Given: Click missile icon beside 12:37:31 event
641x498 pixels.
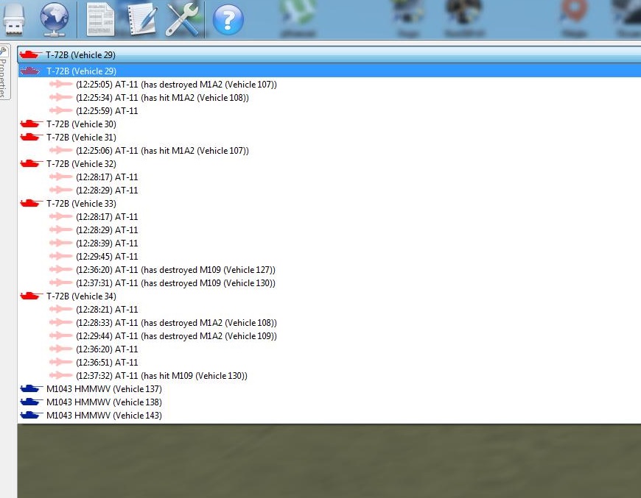Looking at the screenshot, I should pyautogui.click(x=60, y=282).
